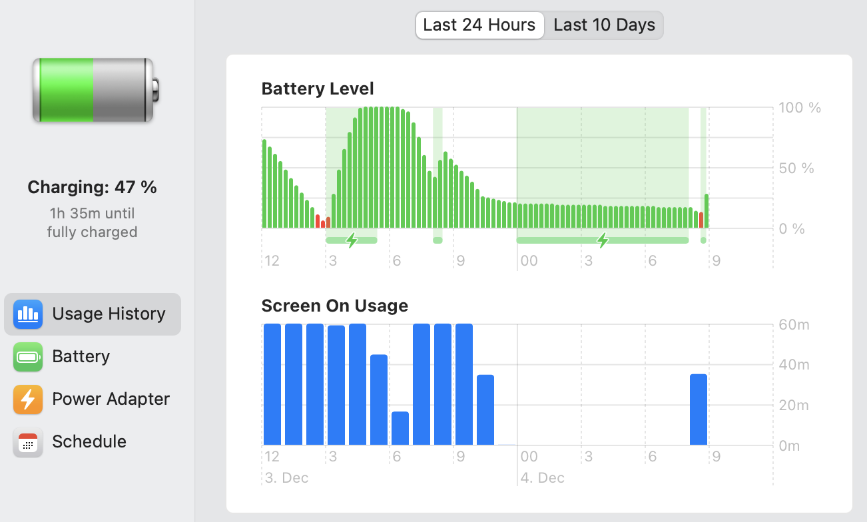Click the first charging bolt under Battery Level

click(x=352, y=240)
